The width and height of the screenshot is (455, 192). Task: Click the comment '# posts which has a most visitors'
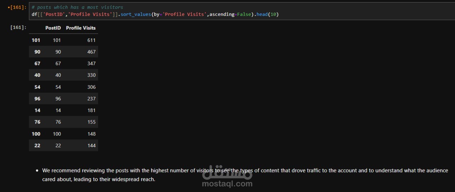click(x=77, y=7)
